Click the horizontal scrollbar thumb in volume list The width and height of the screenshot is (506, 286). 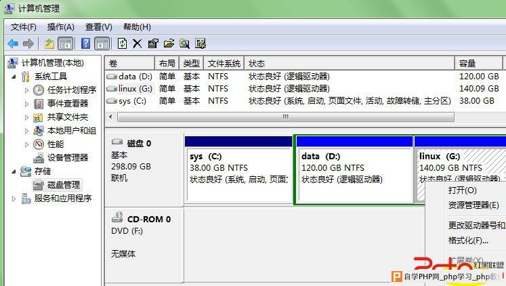click(x=286, y=117)
